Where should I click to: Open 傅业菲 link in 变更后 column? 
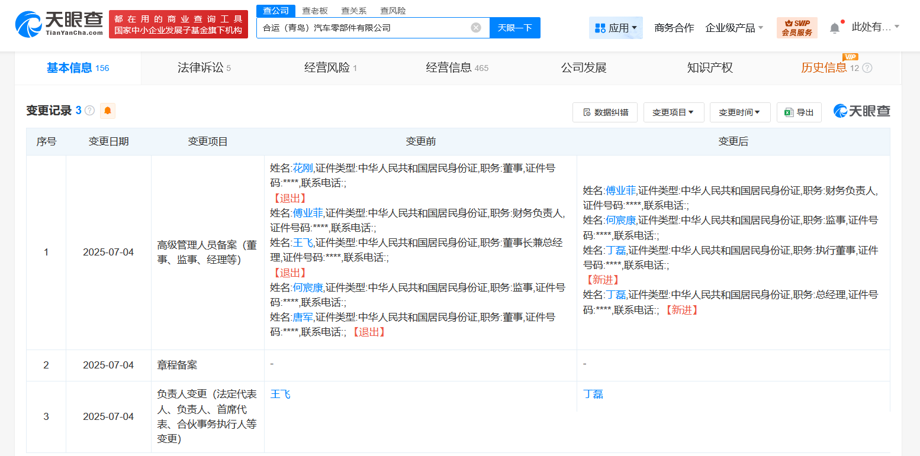[x=621, y=190]
